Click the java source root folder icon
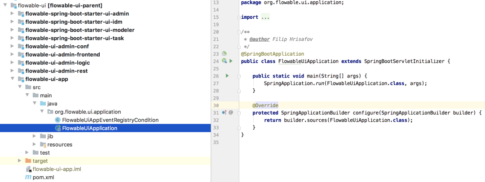 [x=43, y=104]
